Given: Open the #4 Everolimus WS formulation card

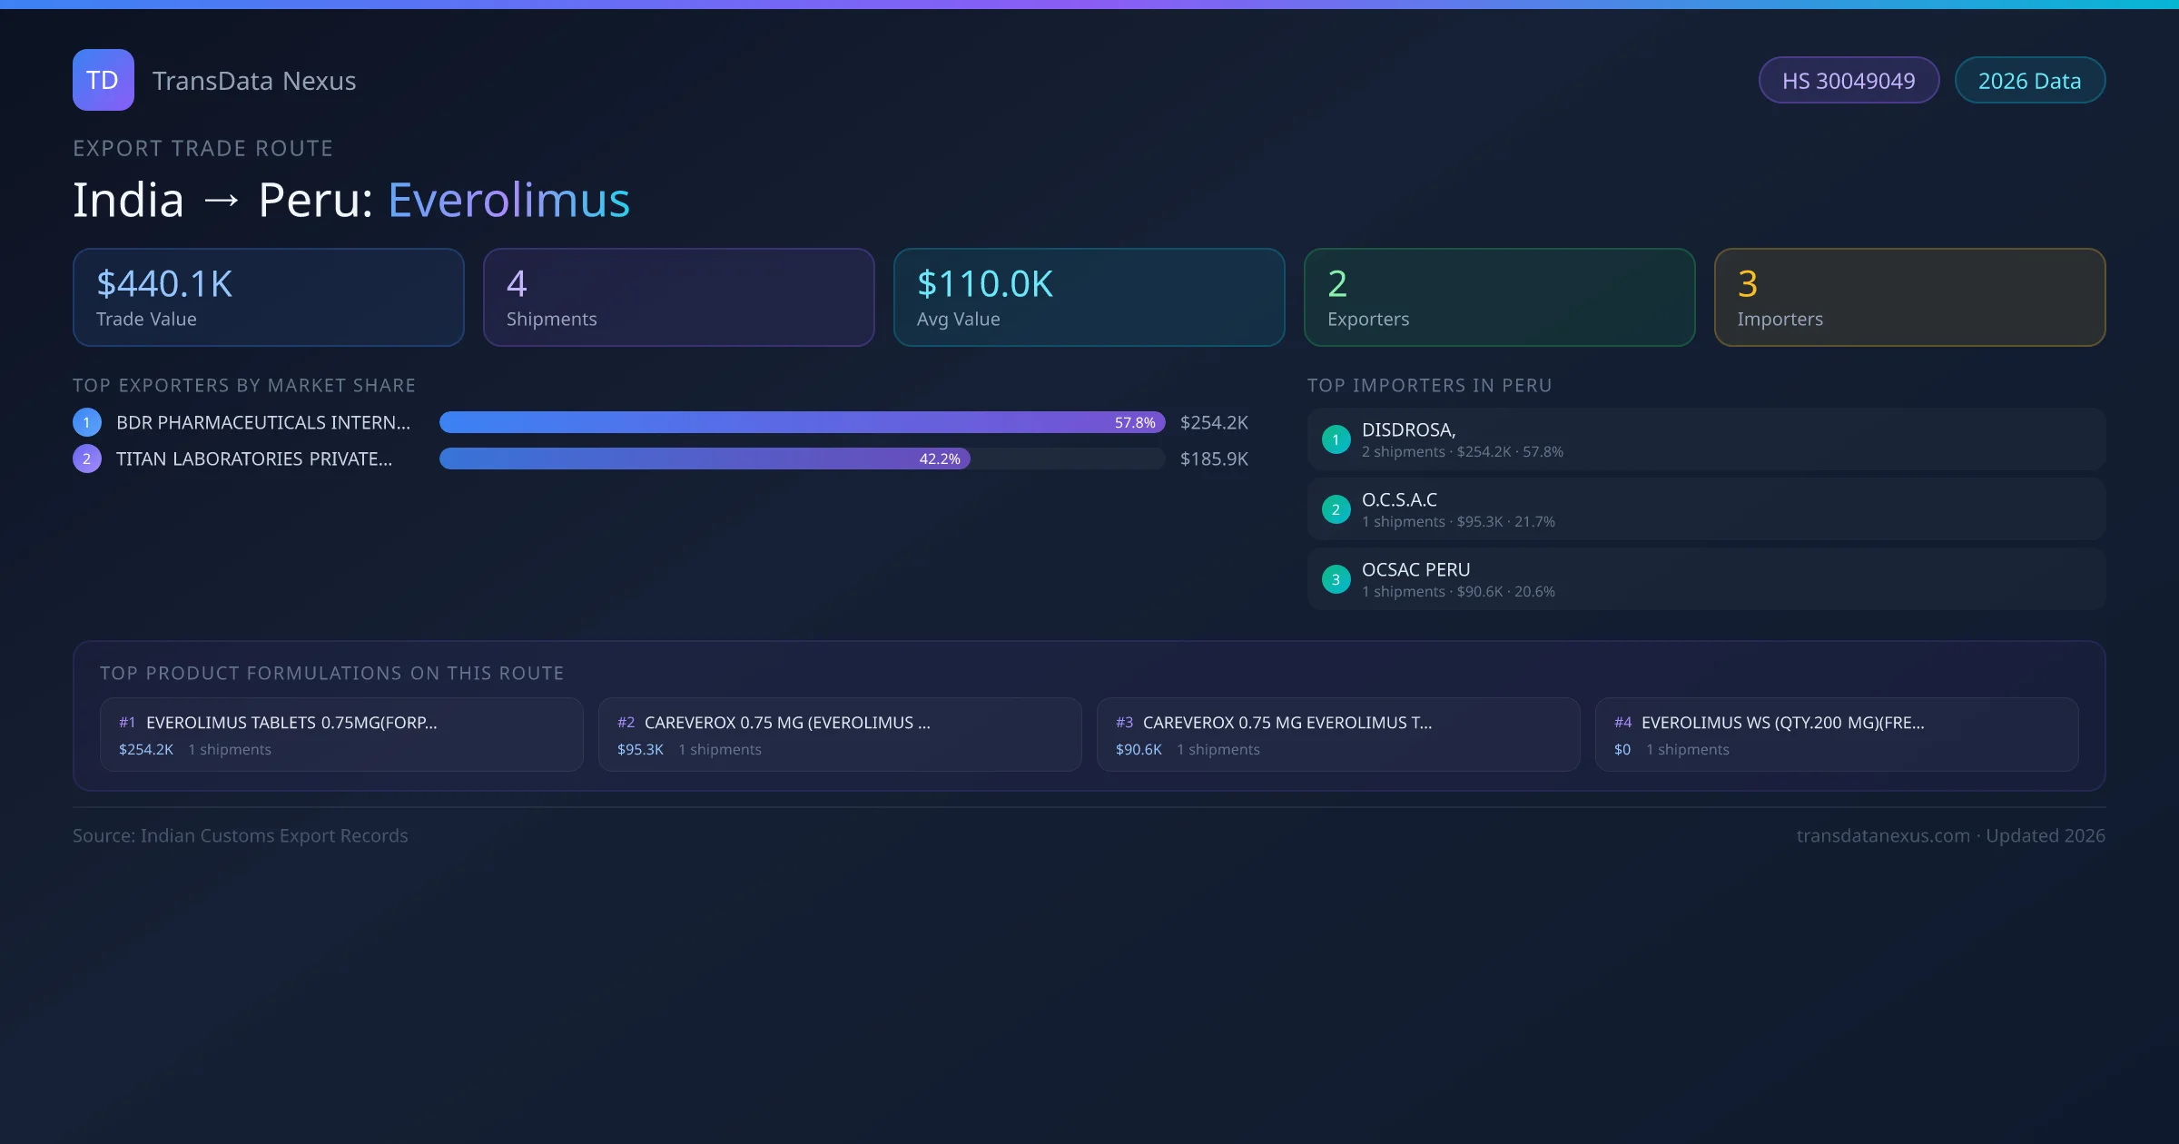Looking at the screenshot, I should click(x=1836, y=735).
